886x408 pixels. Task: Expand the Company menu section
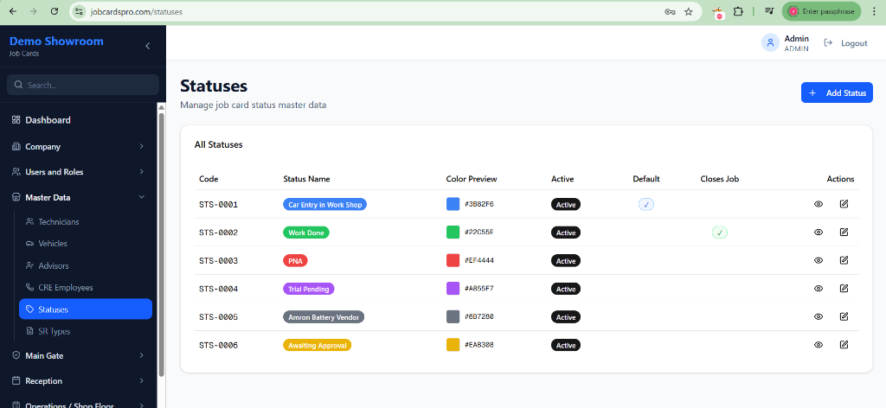pos(79,147)
